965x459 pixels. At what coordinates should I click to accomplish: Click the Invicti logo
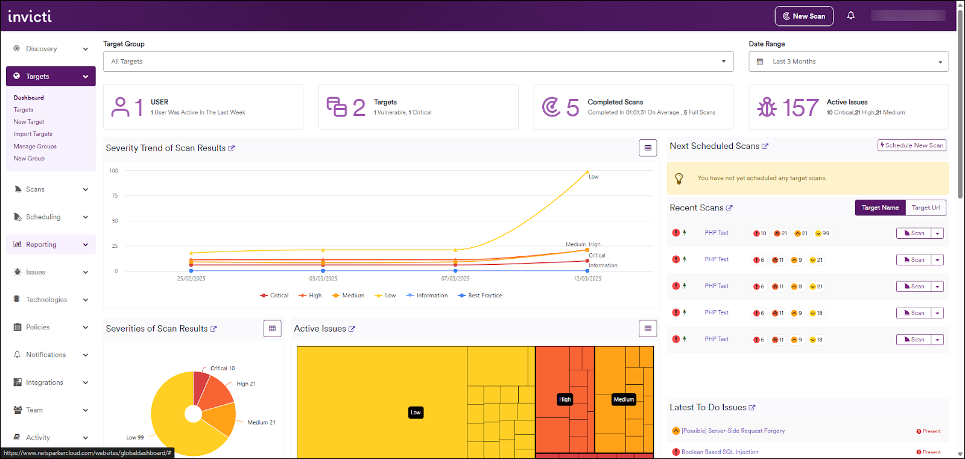(x=30, y=16)
